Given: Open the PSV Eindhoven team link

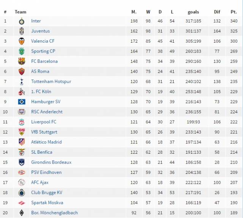Looking at the screenshot, I should [46, 172].
